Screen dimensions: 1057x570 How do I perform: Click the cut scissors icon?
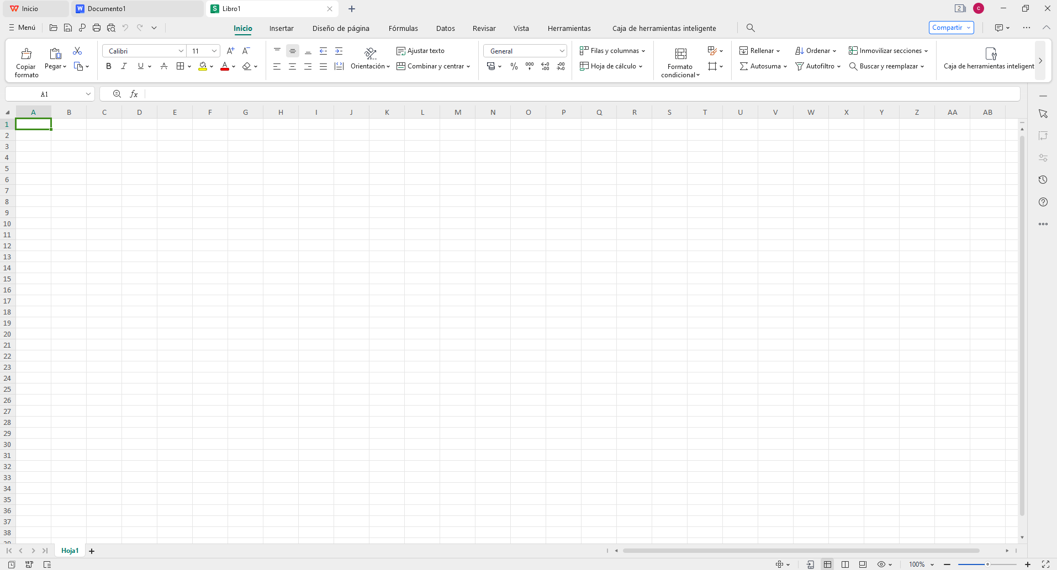pos(77,51)
